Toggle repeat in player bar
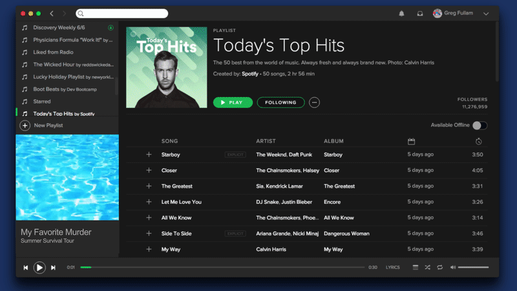 pyautogui.click(x=440, y=267)
